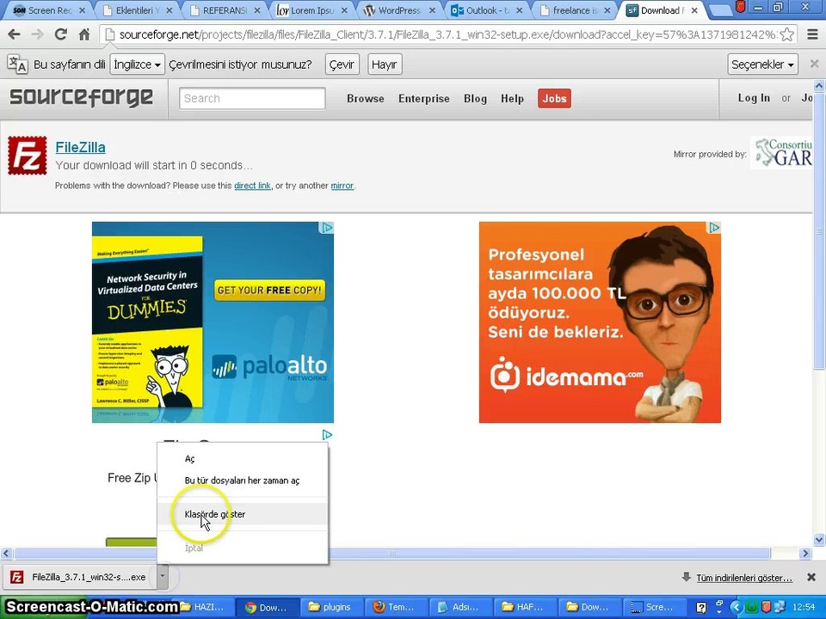Click the AdChoices icon above Free Zip ad
Viewport: 826px width, 619px height.
pos(327,435)
